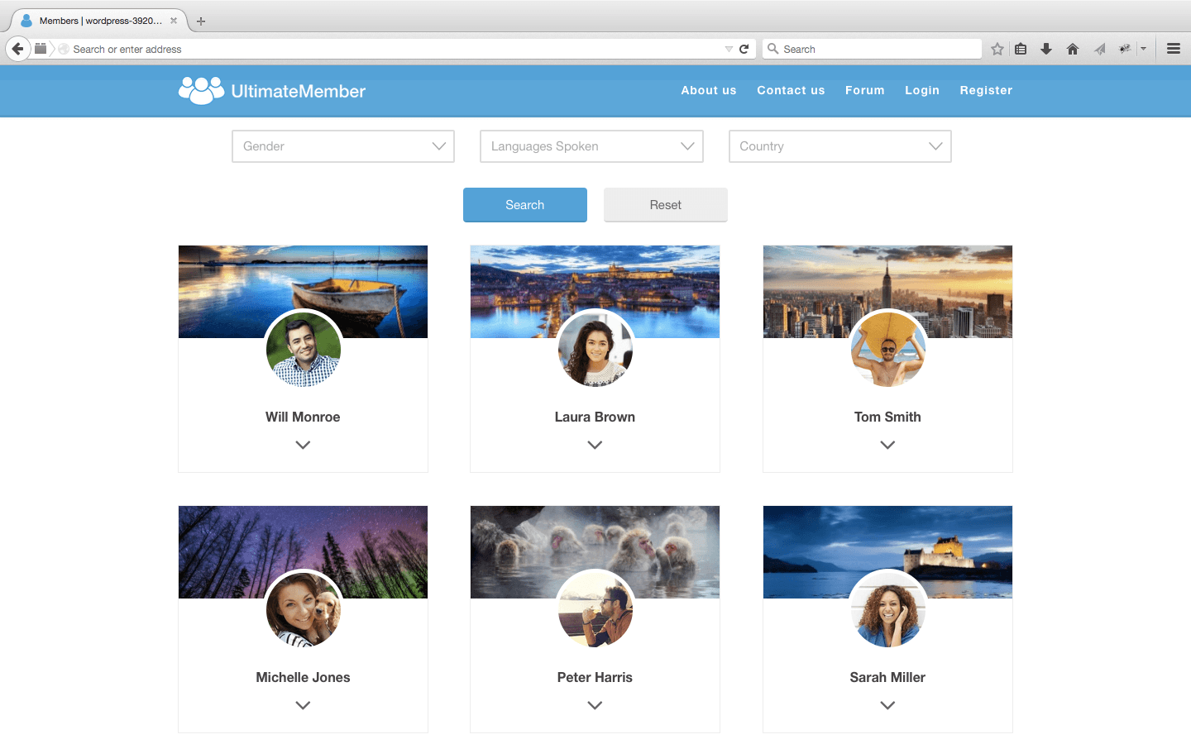Click the home icon in browser toolbar
Screen dimensions: 1191x744
click(x=1073, y=49)
